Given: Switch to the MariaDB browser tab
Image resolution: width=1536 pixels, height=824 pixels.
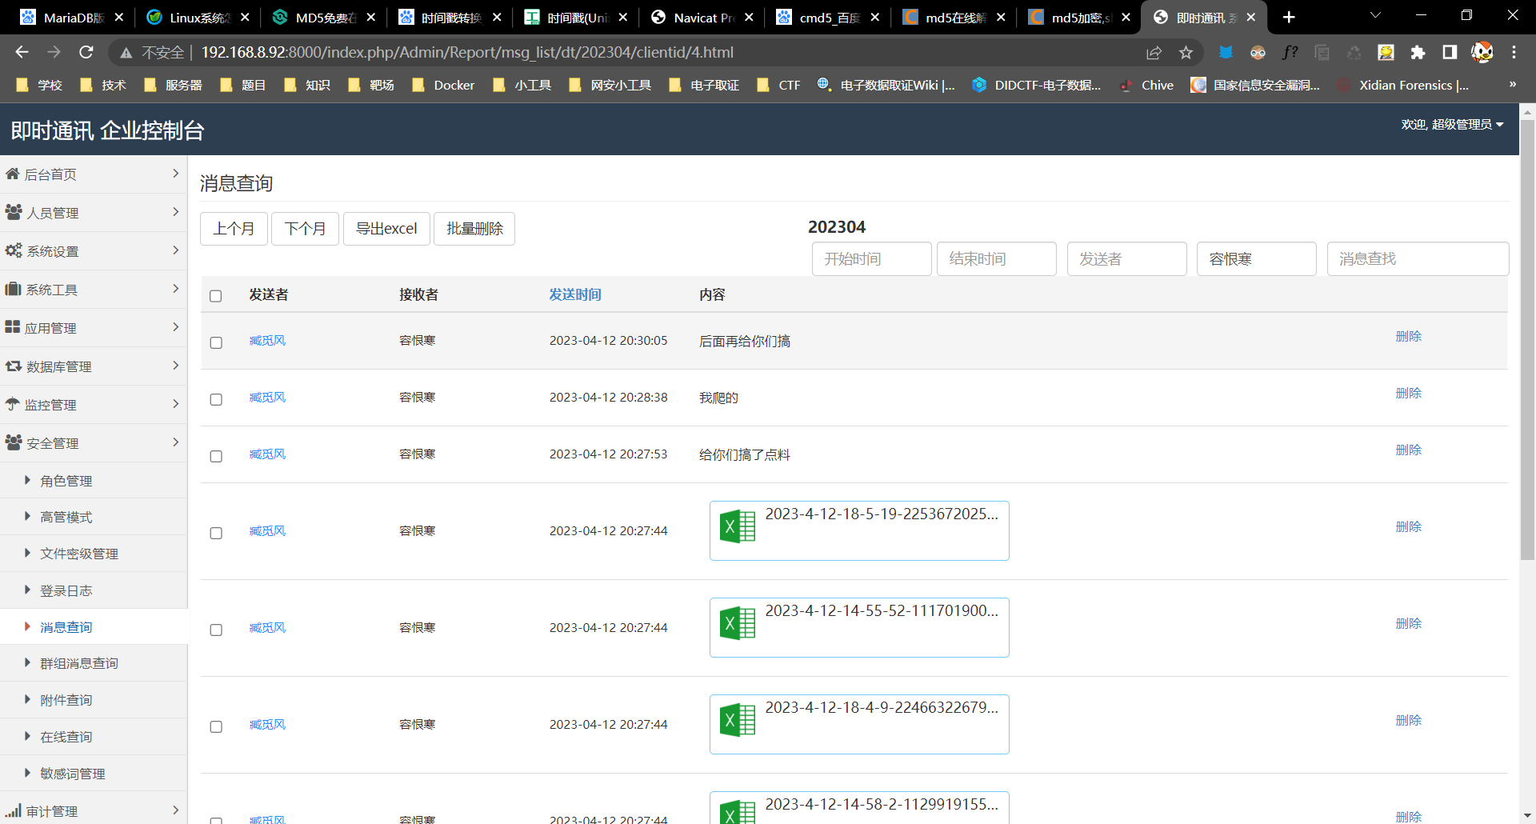Looking at the screenshot, I should (72, 17).
